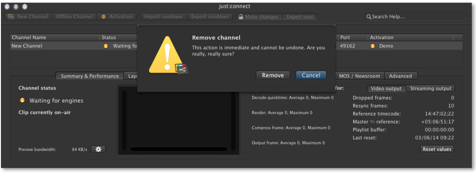Image resolution: width=476 pixels, height=173 pixels.
Task: Click the New Channel toolbar icon
Action: [x=11, y=17]
